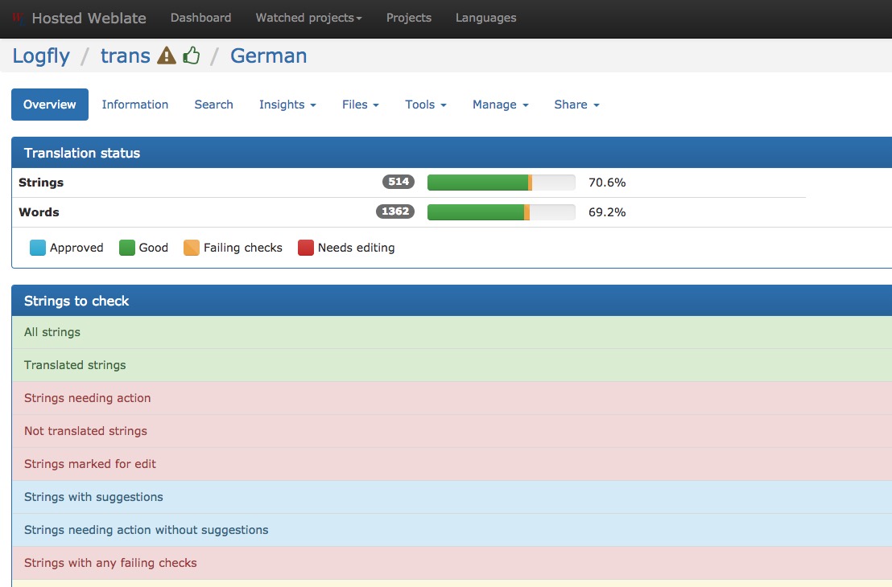The width and height of the screenshot is (892, 587).
Task: Click the Translation status panel header
Action: (452, 152)
